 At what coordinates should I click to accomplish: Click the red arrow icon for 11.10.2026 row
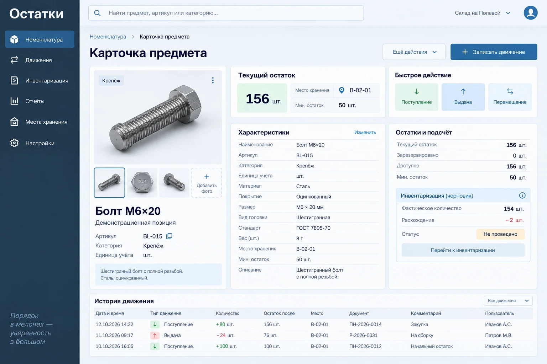point(155,335)
